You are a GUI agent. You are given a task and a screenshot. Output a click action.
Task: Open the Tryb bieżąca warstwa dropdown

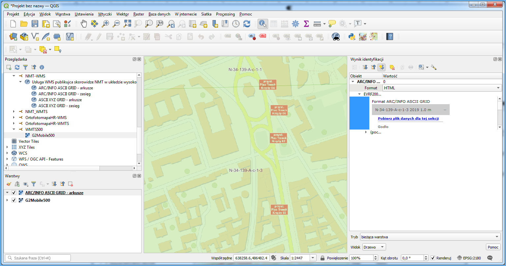coord(430,237)
